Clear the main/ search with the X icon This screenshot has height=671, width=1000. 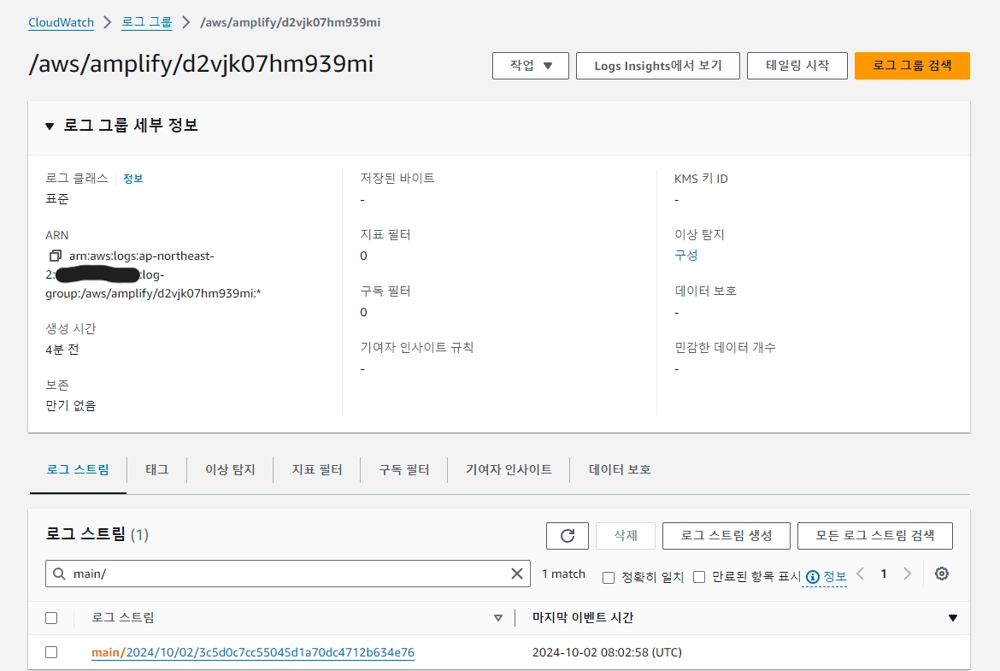[x=516, y=574]
